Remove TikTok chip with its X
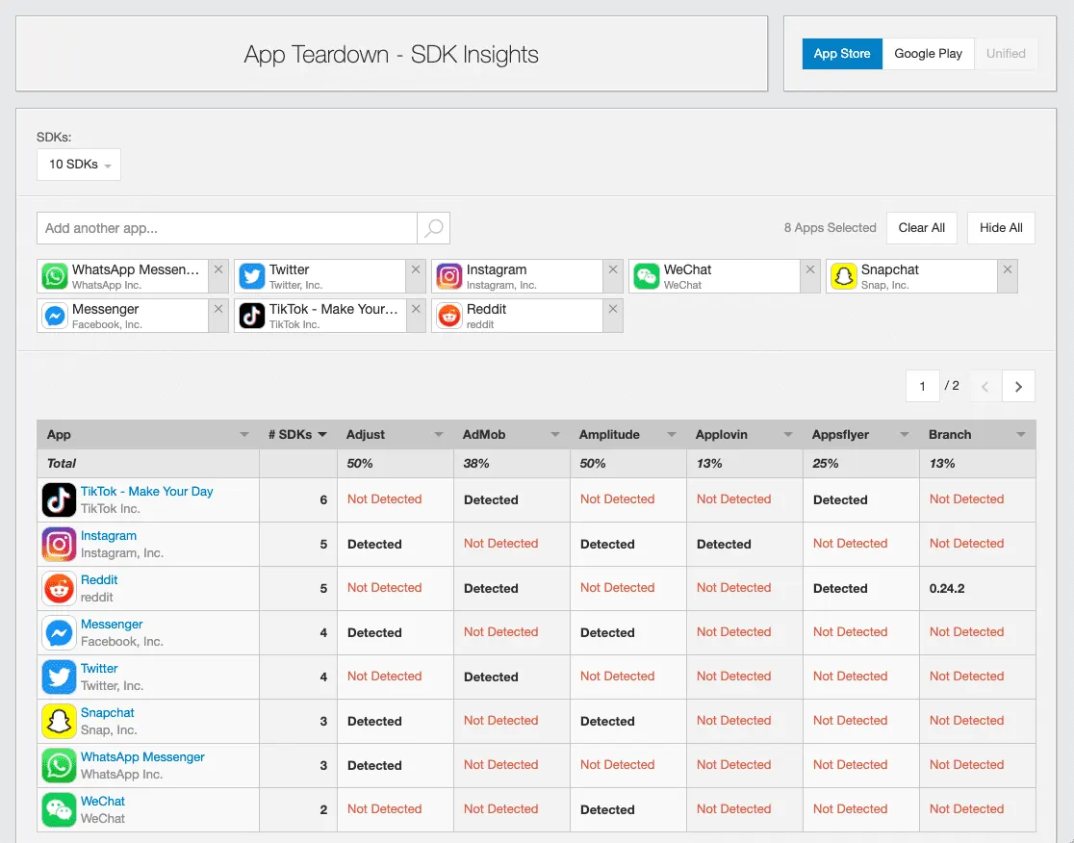1074x843 pixels. [416, 309]
